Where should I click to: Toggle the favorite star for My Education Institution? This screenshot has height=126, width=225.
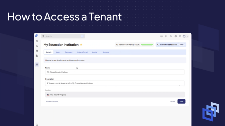(81, 45)
